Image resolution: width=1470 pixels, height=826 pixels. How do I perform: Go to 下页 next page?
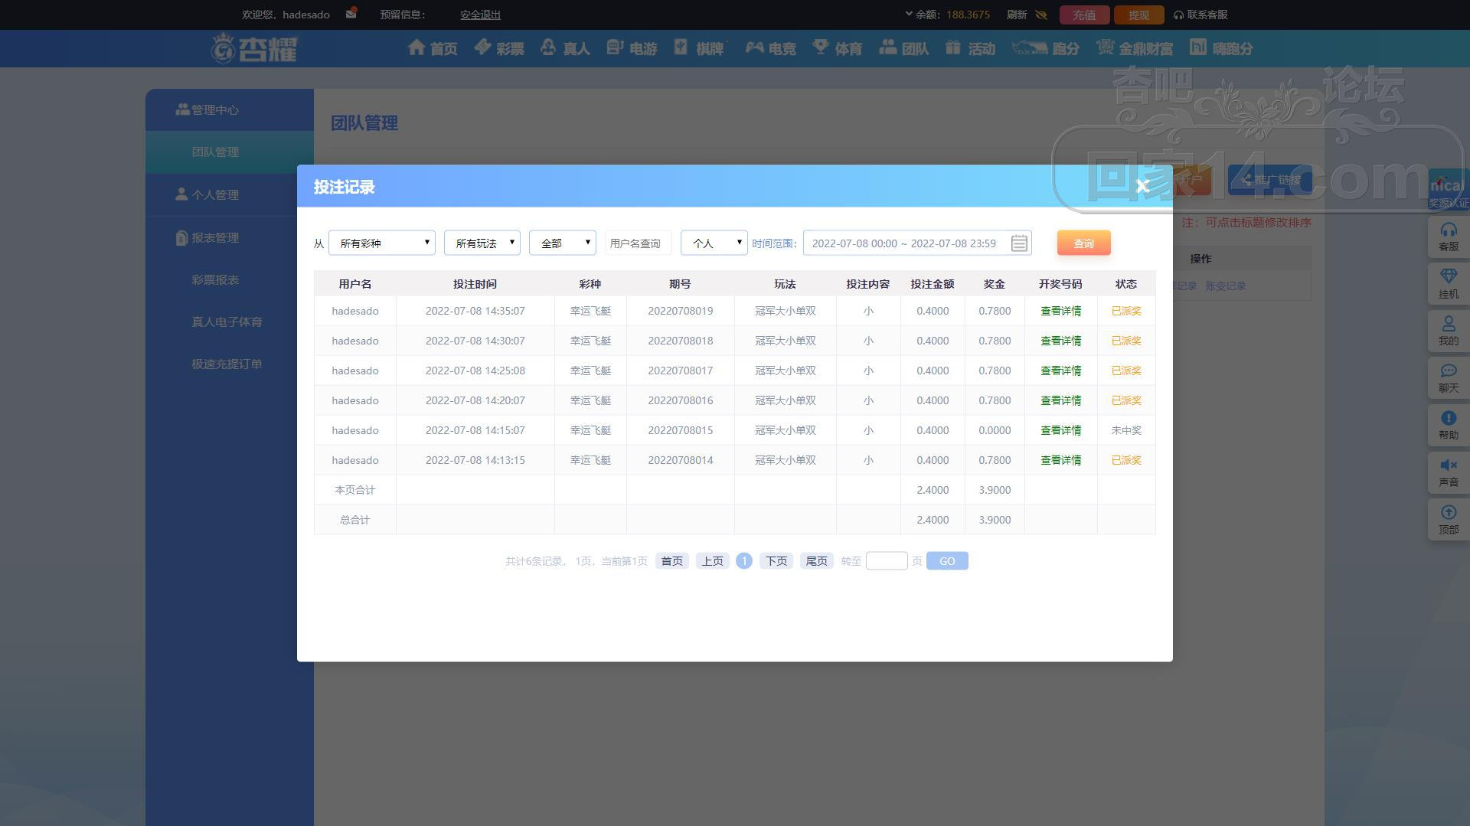click(x=776, y=561)
